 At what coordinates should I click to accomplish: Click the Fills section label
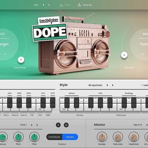(x=100, y=93)
